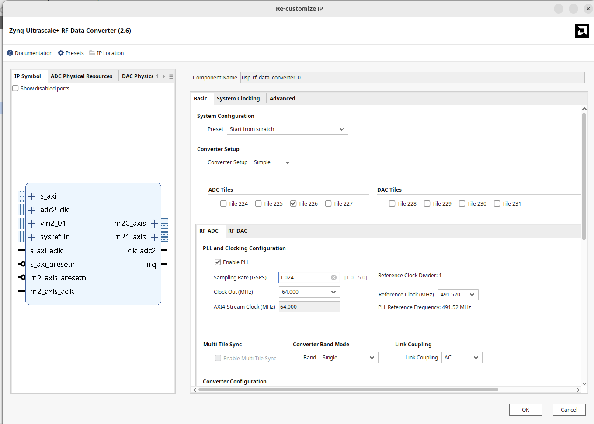The image size is (594, 424).
Task: Expand the s_axi interface plus icon
Action: pyautogui.click(x=32, y=196)
